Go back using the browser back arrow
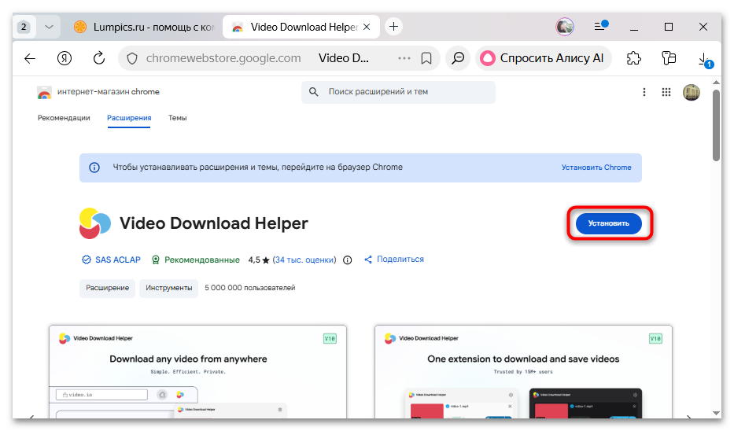Viewport: 734px width, 431px height. pos(30,58)
